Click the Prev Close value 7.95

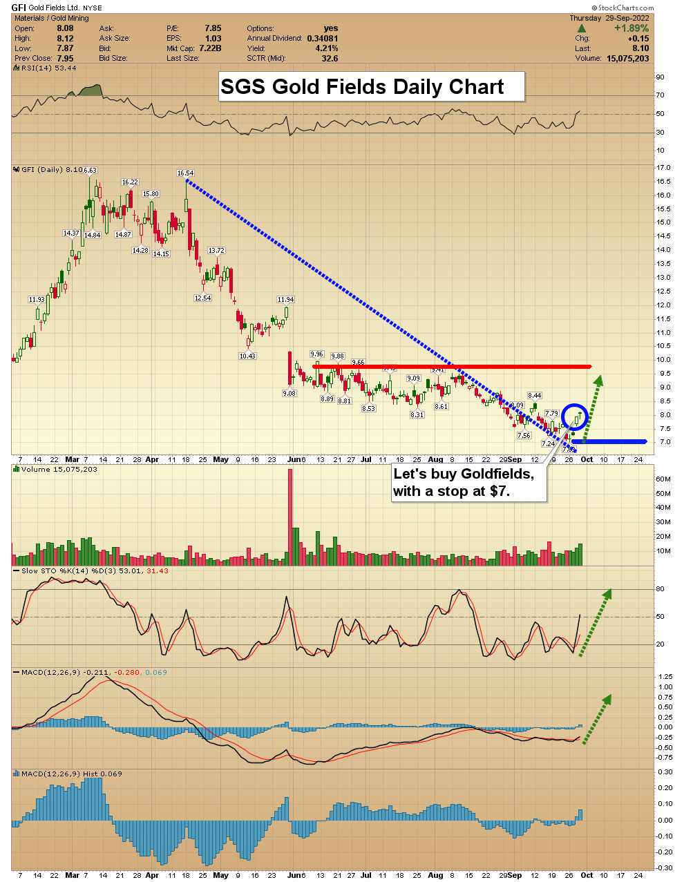pyautogui.click(x=65, y=59)
